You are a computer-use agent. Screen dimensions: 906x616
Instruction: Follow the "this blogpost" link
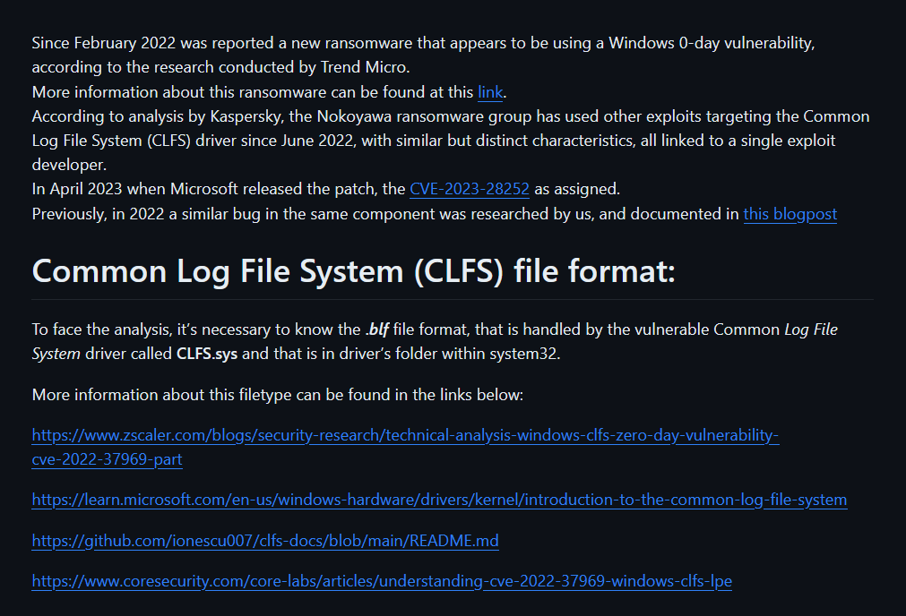(790, 214)
